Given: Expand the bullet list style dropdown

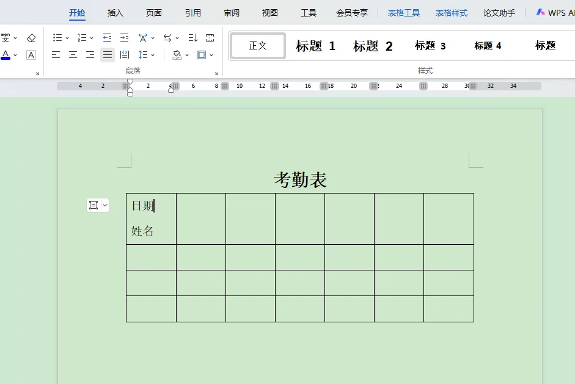Looking at the screenshot, I should coord(67,38).
